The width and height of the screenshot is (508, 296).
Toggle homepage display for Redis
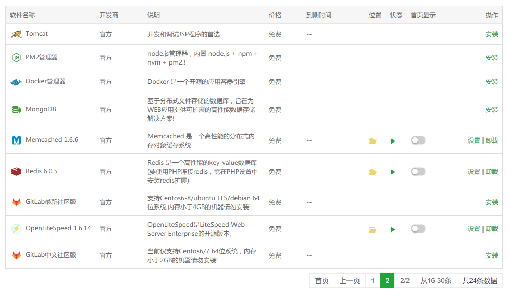click(x=418, y=172)
